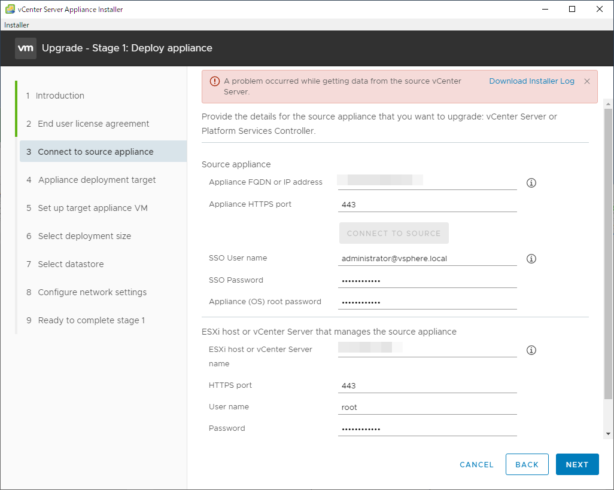Click info icon beside ESXi host name field
614x490 pixels.
coord(531,350)
